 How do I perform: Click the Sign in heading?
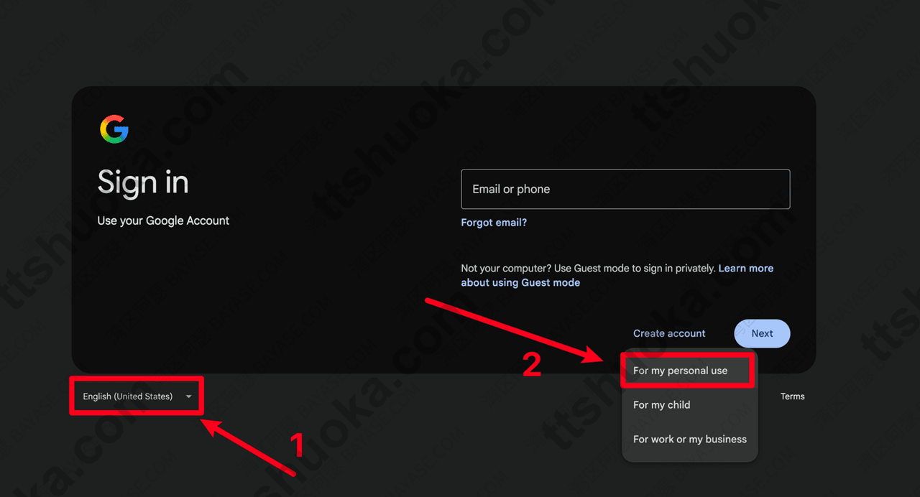[143, 182]
